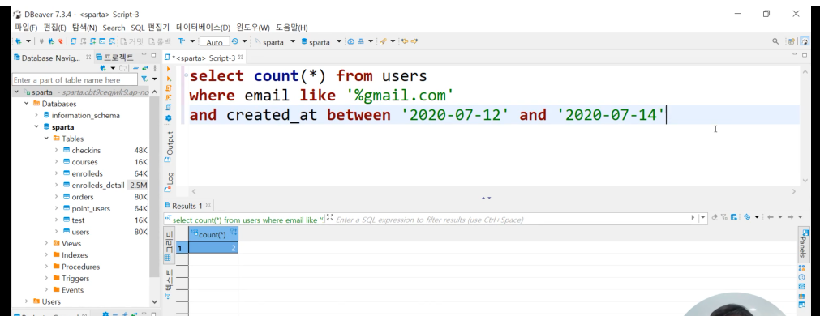Close the Script-3 editor tab
Screen dimensions: 820x316
tap(241, 58)
